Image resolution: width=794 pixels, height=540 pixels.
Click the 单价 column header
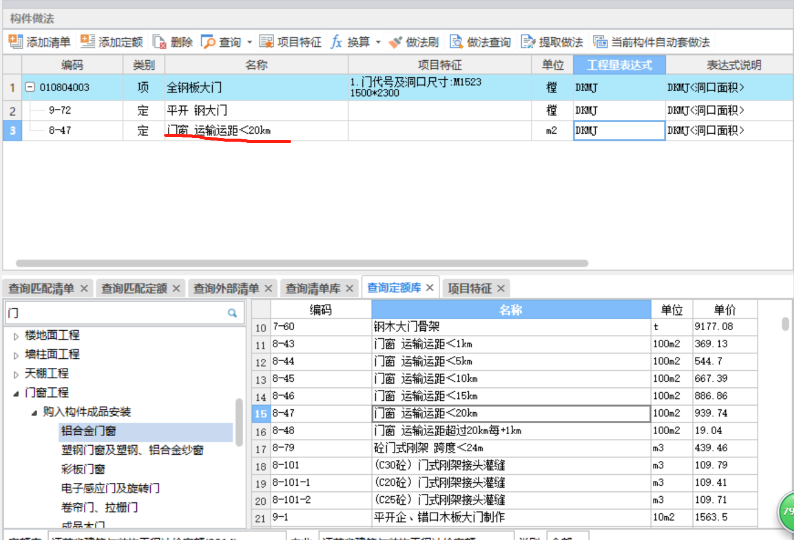tap(725, 310)
